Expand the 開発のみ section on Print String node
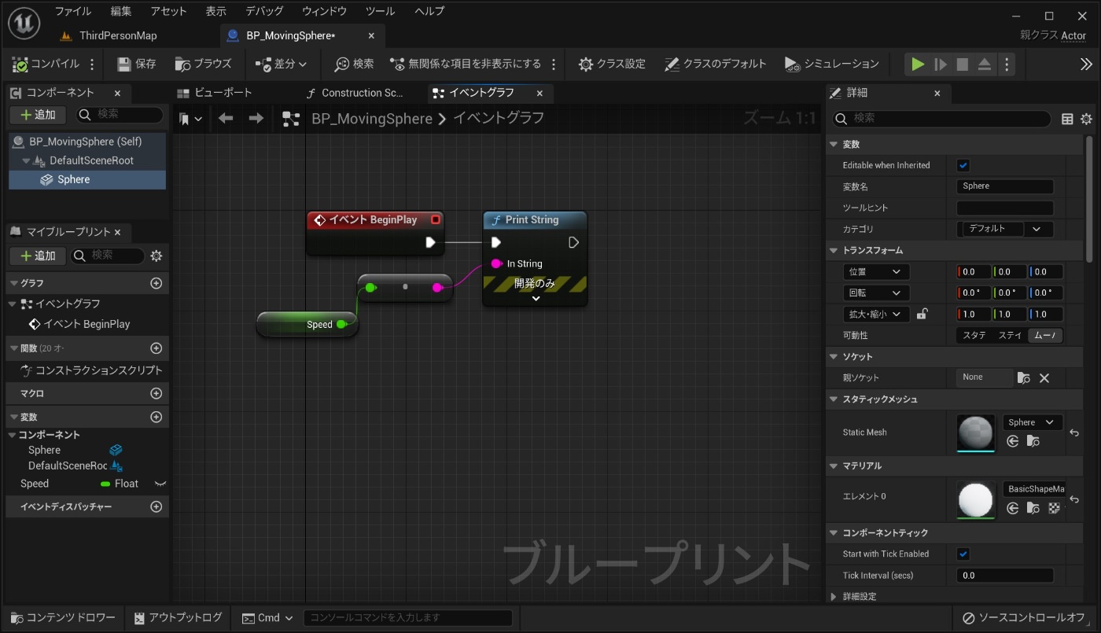 [x=536, y=298]
